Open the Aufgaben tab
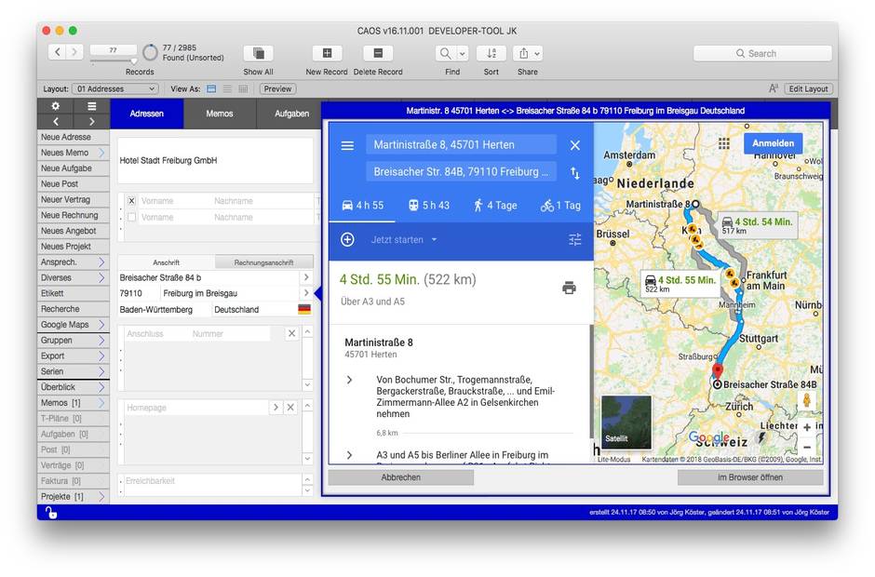Viewport: 875px width, 577px height. click(x=289, y=114)
